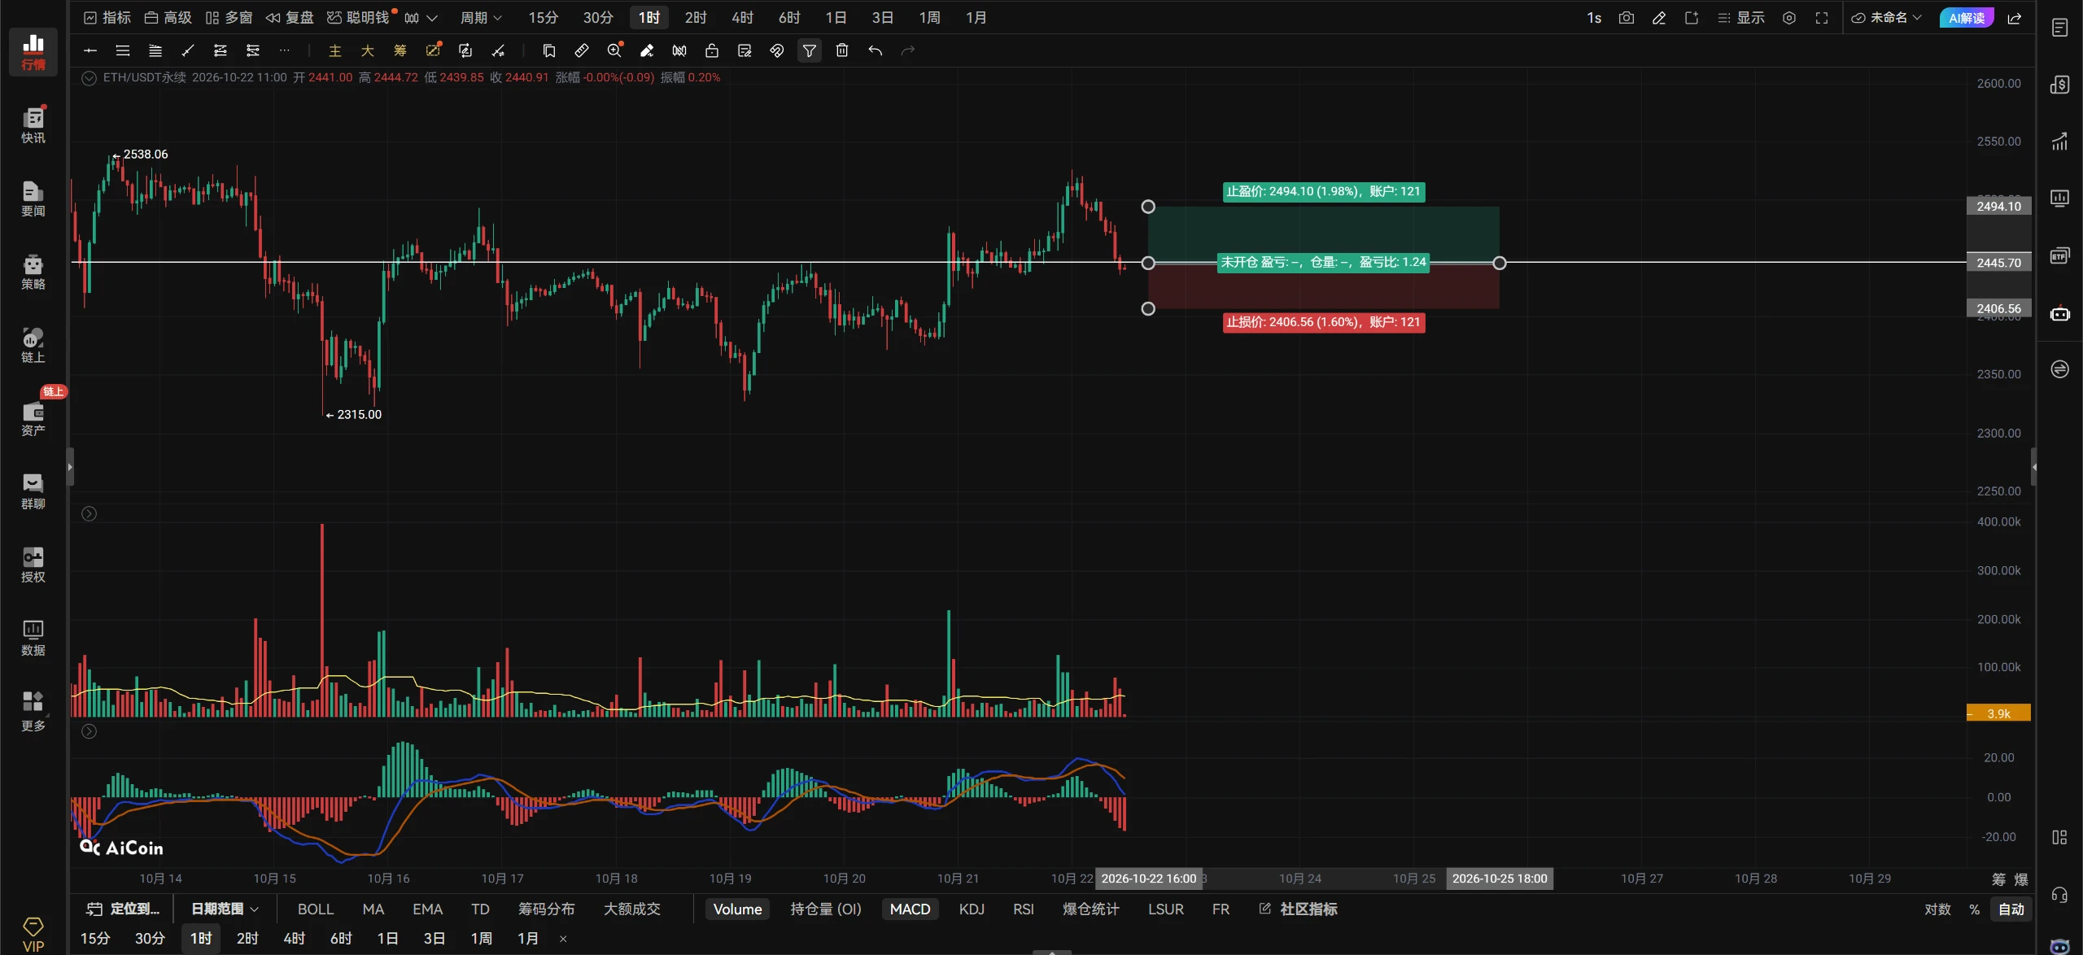Open the VIP diamond icon

(33, 934)
